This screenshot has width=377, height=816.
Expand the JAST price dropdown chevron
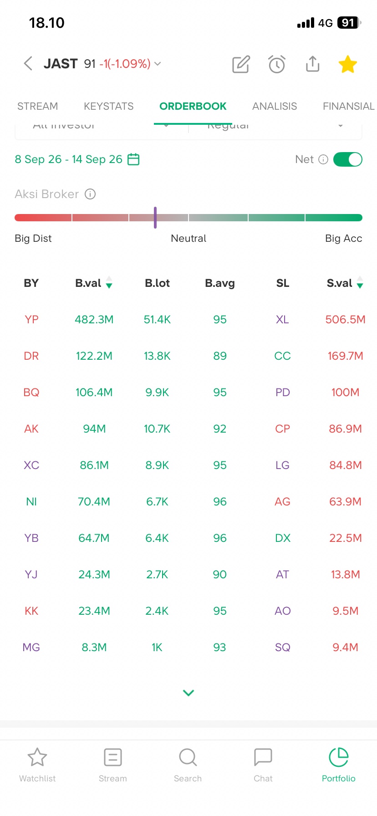pyautogui.click(x=158, y=64)
